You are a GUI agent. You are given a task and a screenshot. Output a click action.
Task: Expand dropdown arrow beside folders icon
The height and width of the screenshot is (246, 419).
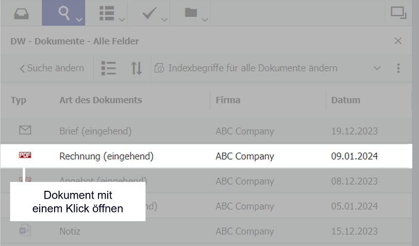pos(205,20)
